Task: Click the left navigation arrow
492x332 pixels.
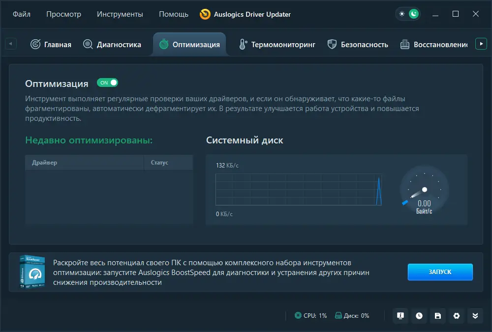Action: pyautogui.click(x=10, y=43)
